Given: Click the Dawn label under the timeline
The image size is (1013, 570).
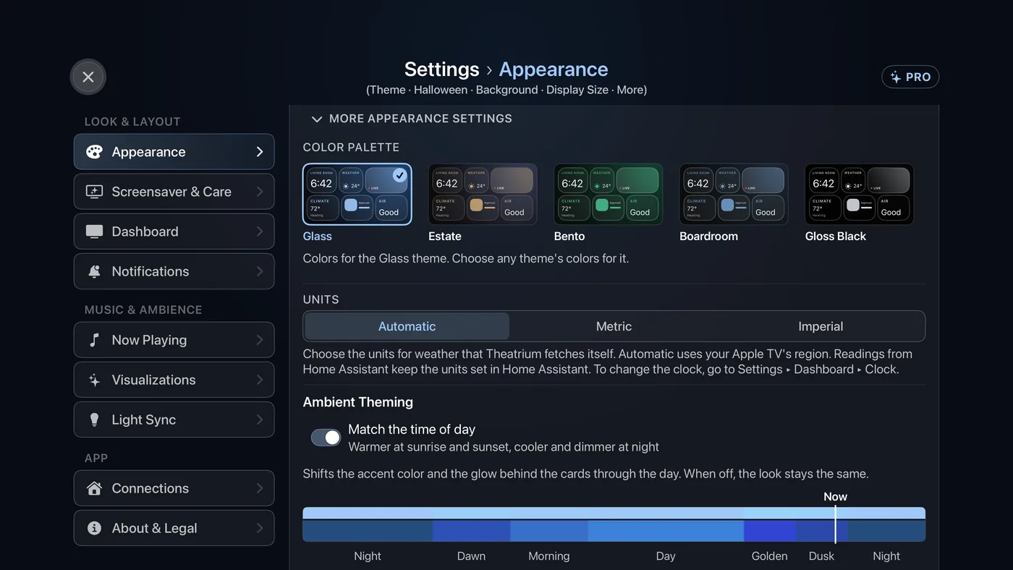Looking at the screenshot, I should tap(471, 556).
